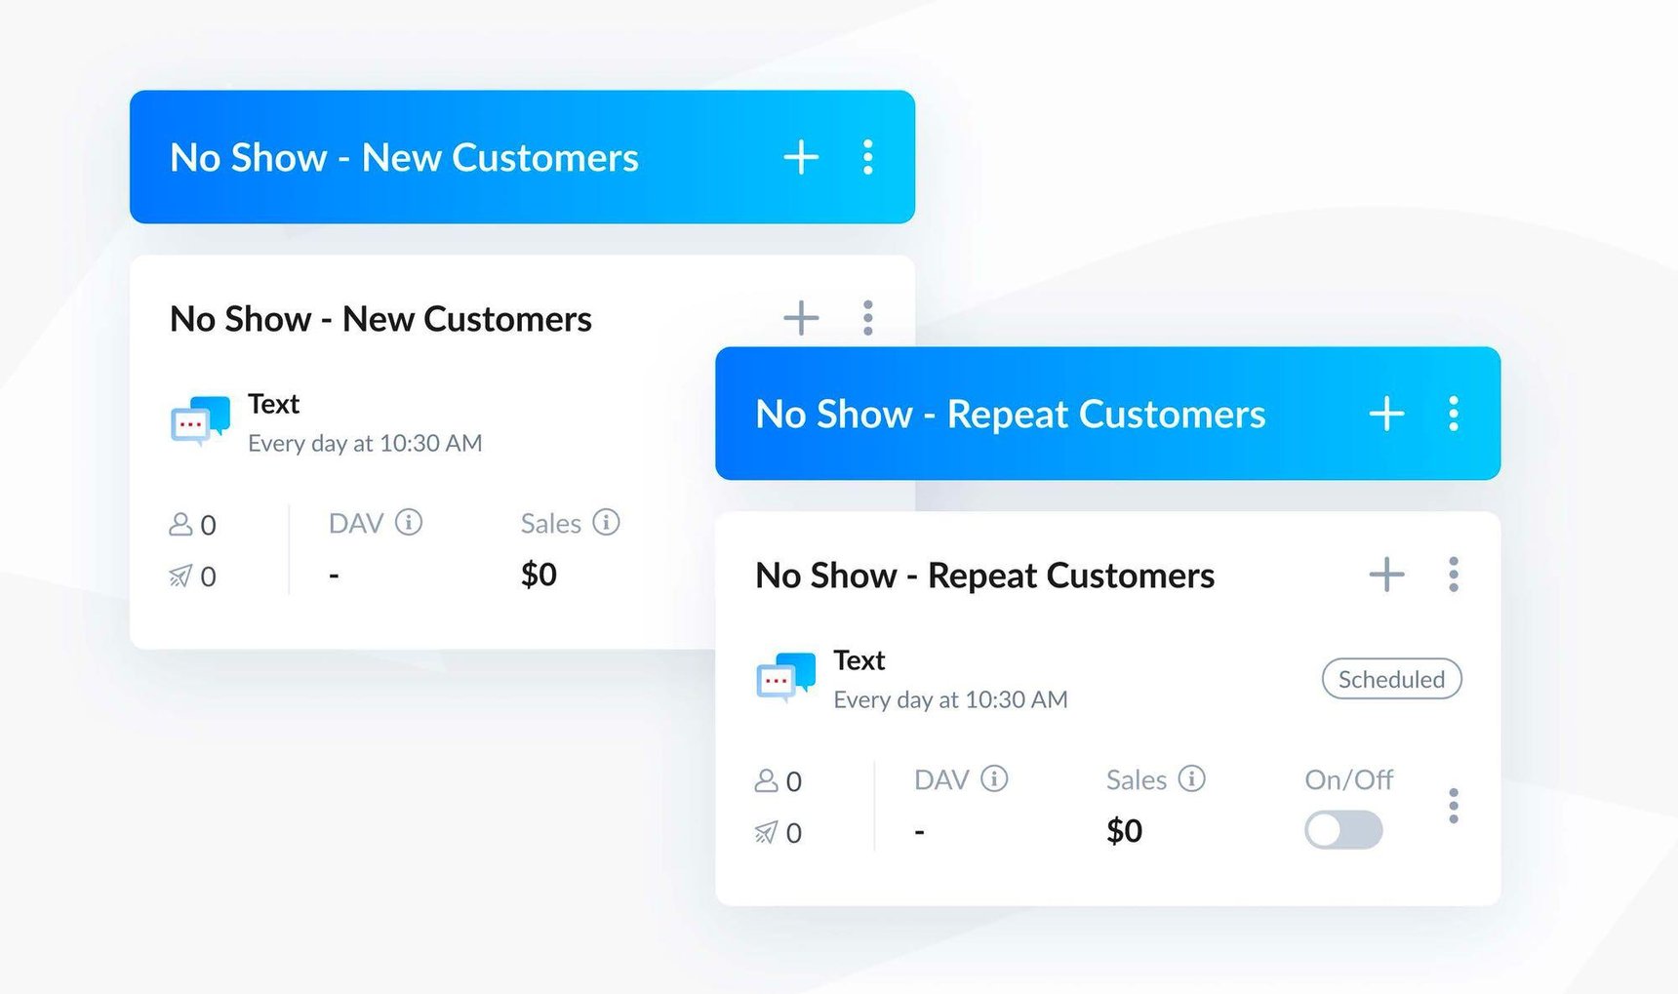
Task: Open the kebab menu in the blue New Customers header
Action: (866, 157)
